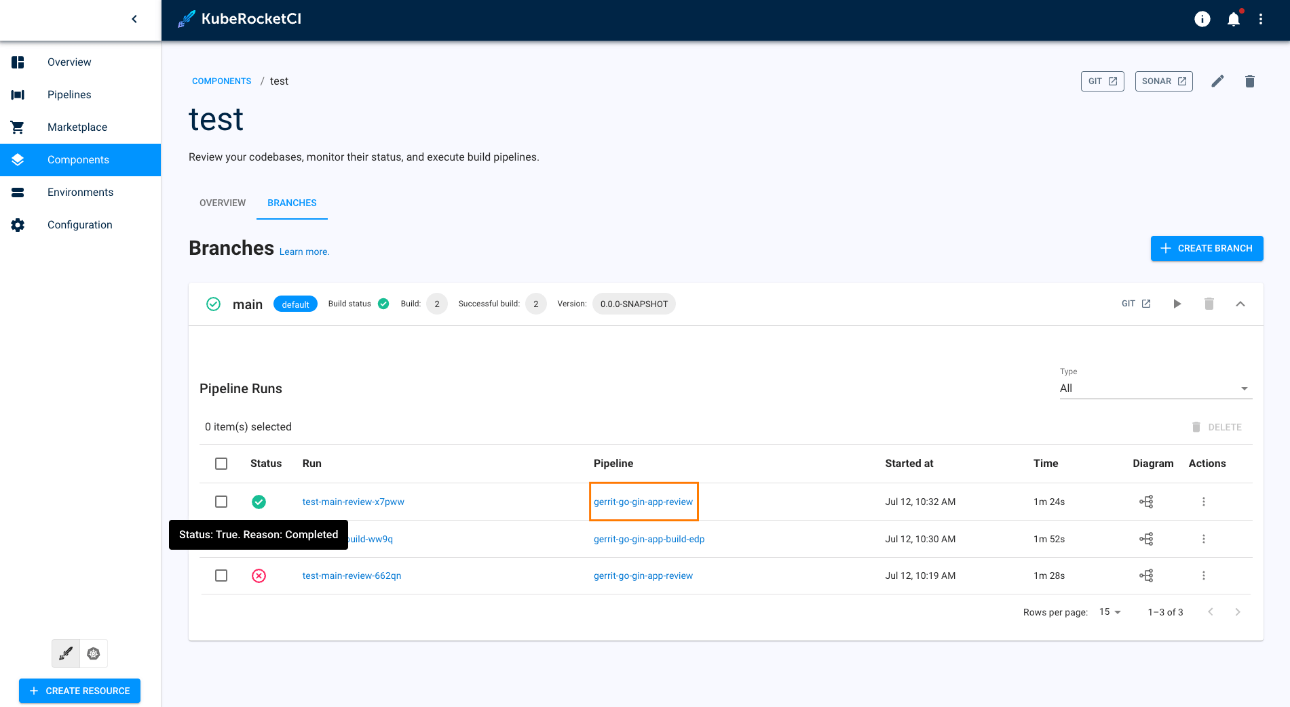Open the Type filter dropdown
Image resolution: width=1290 pixels, height=707 pixels.
pos(1155,388)
